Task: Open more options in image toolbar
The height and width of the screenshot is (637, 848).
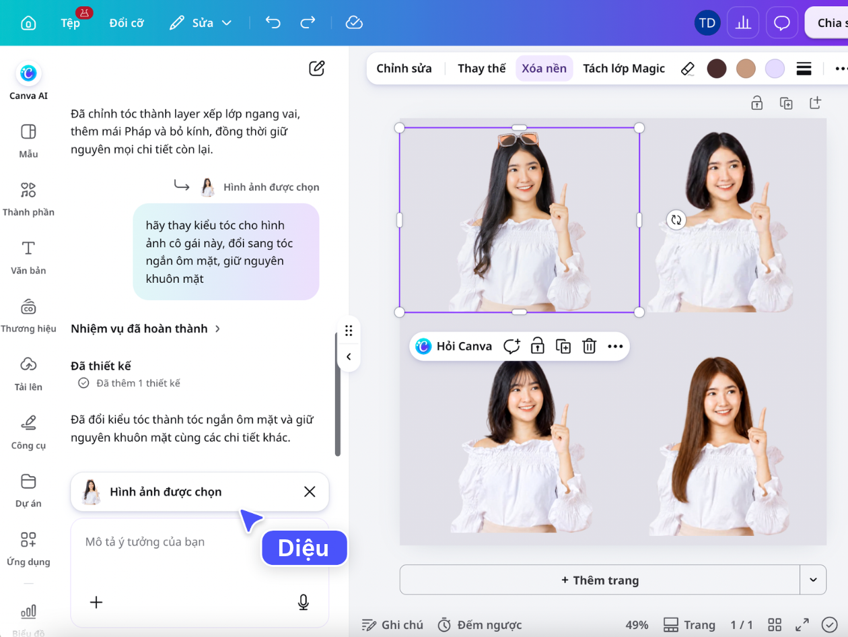Action: 841,69
